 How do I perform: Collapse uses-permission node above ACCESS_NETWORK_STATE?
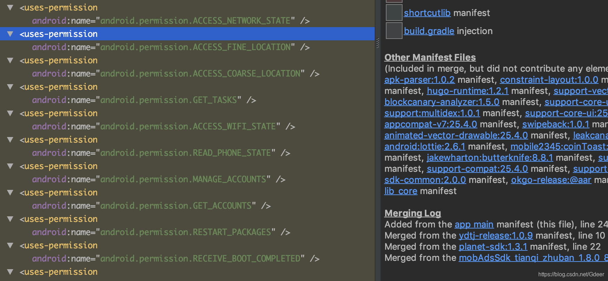point(10,7)
